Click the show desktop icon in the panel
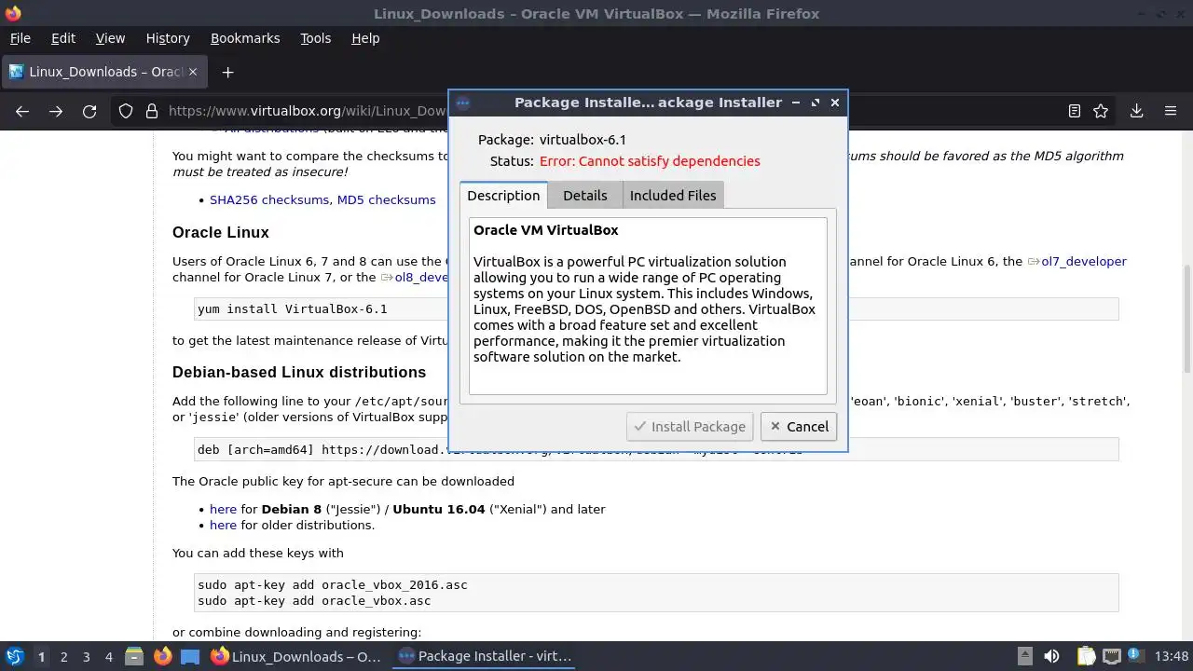This screenshot has width=1193, height=671. tap(190, 656)
